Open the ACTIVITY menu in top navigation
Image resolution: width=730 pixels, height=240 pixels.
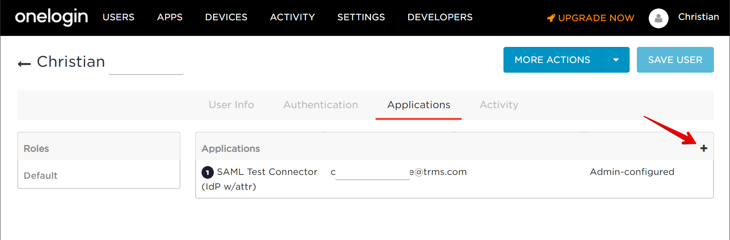pos(293,17)
